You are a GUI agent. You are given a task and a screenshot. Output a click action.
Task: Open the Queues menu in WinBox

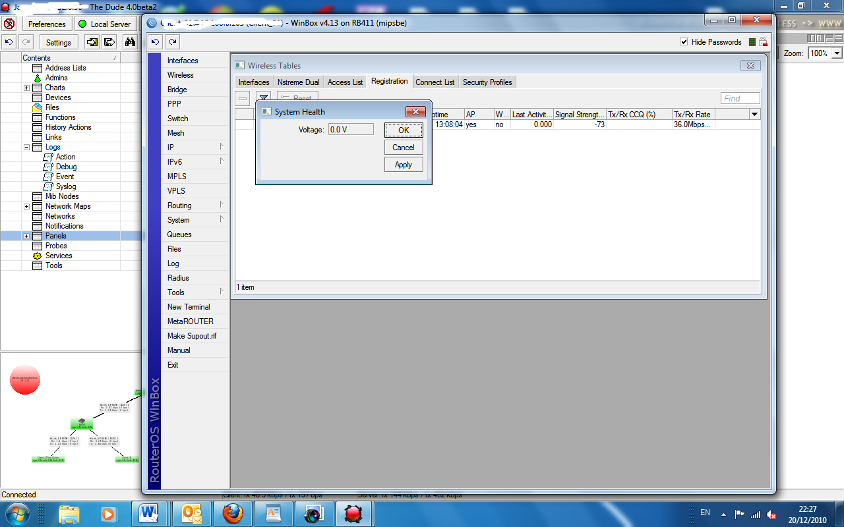[195, 235]
